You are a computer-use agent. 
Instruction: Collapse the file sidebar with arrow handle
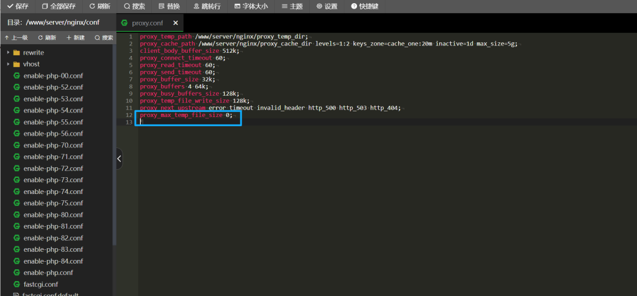(x=119, y=159)
